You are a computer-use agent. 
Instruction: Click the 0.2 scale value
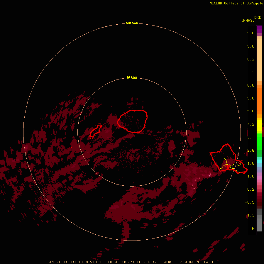251,189
